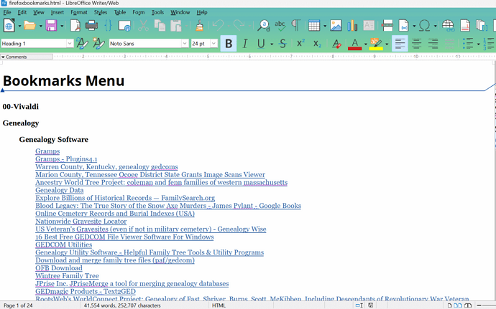This screenshot has width=496, height=309.
Task: Follow the Gramps link
Action: tap(47, 151)
